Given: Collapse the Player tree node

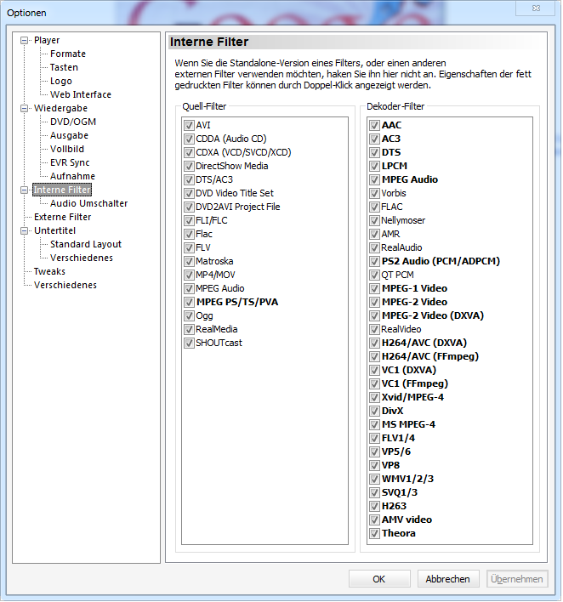Looking at the screenshot, I should tap(24, 40).
